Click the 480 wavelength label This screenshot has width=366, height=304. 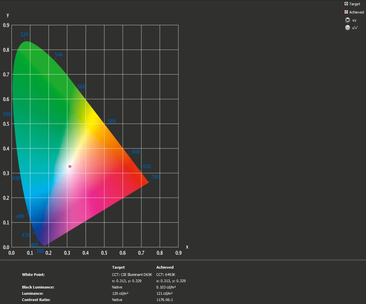[x=20, y=216]
